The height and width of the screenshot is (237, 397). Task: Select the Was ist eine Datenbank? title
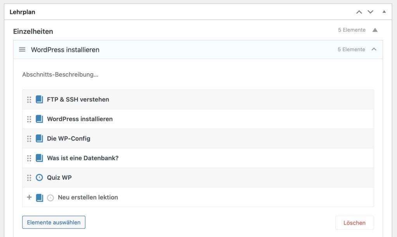(83, 158)
